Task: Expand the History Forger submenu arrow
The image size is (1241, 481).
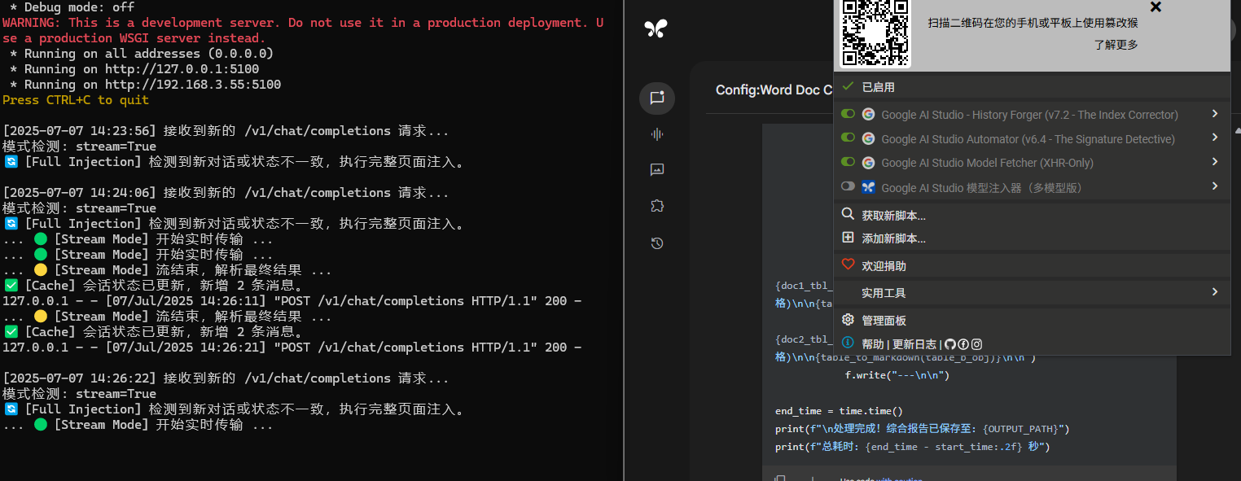Action: coord(1215,114)
